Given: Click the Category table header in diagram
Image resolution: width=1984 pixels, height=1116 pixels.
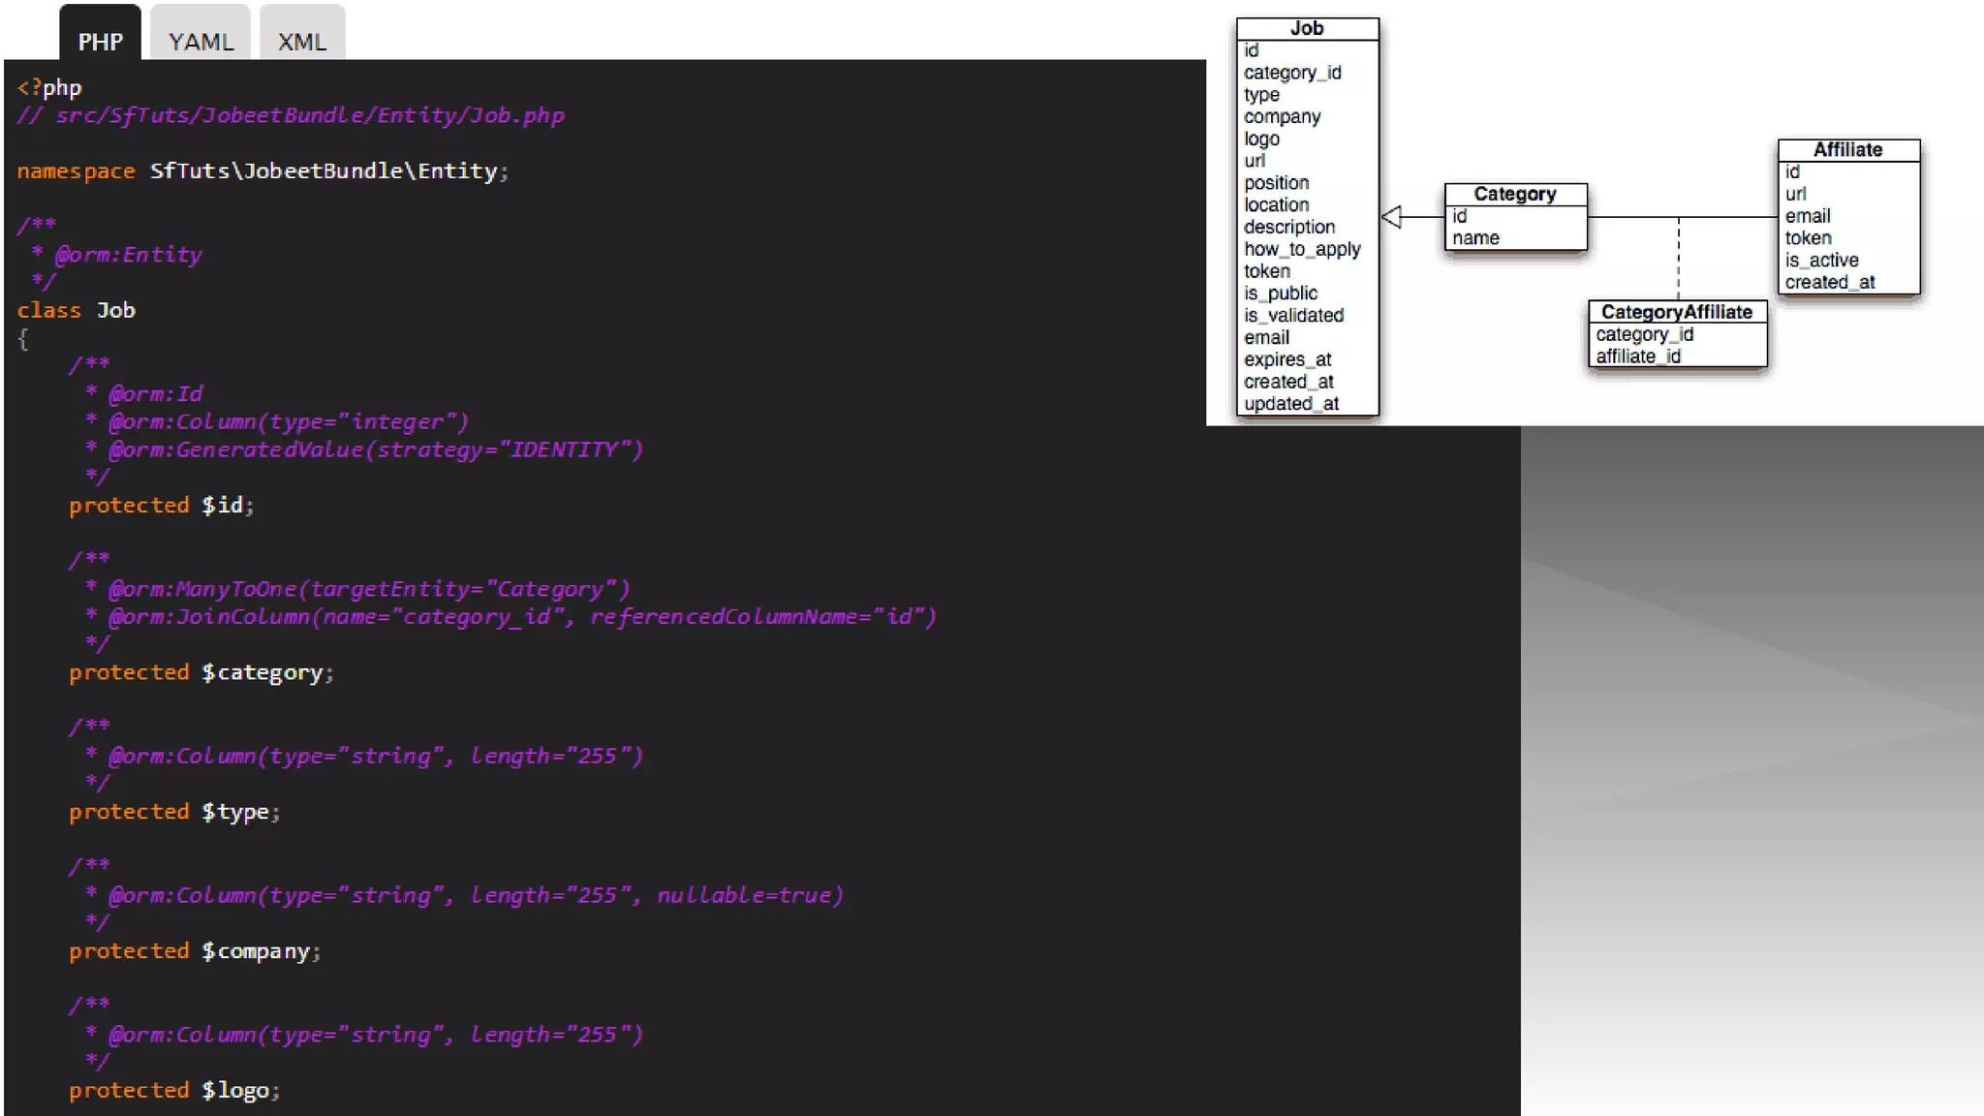Looking at the screenshot, I should [x=1514, y=194].
